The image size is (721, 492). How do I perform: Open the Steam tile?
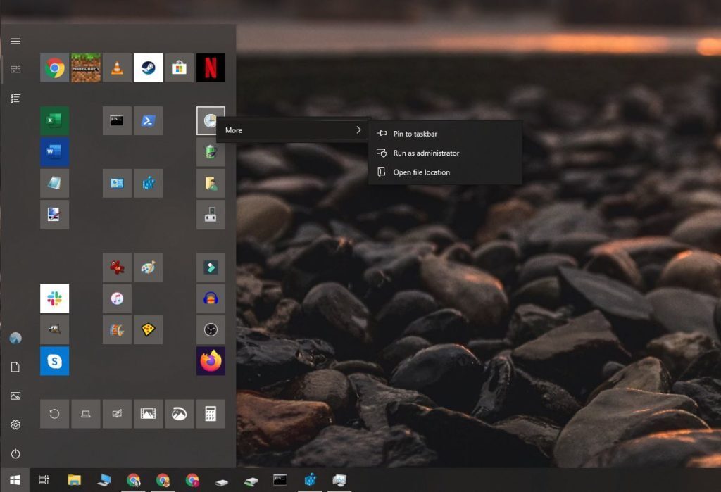click(148, 68)
